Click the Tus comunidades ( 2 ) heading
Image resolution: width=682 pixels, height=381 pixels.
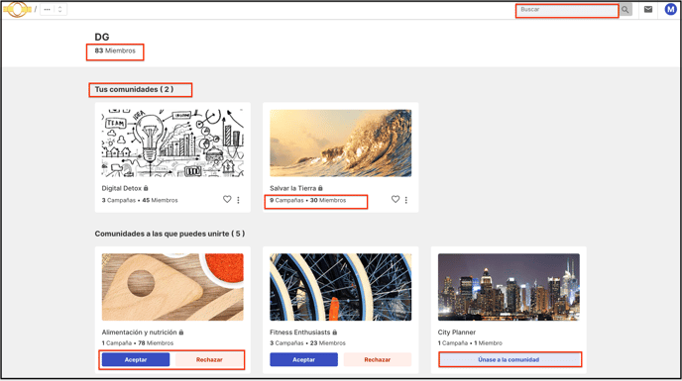[134, 89]
